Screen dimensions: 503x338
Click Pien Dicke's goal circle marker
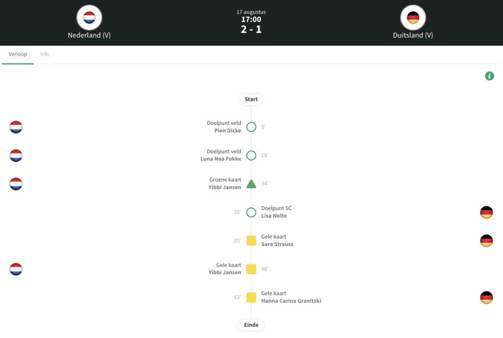(x=251, y=127)
